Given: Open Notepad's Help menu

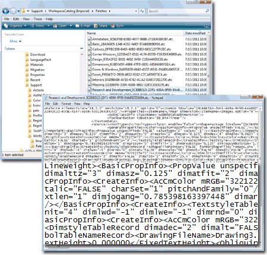Looking at the screenshot, I should point(87,103).
